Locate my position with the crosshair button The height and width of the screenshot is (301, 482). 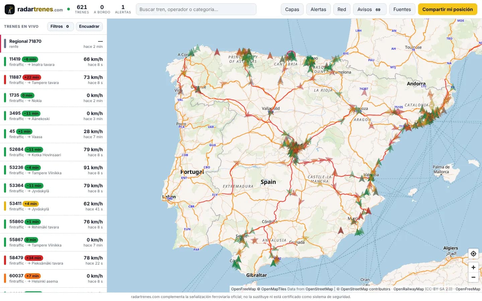[473, 254]
